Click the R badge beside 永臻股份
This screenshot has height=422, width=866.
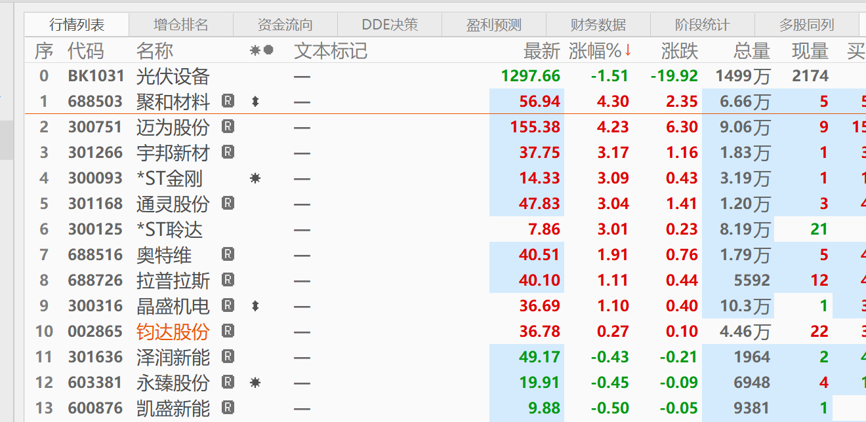pos(228,382)
